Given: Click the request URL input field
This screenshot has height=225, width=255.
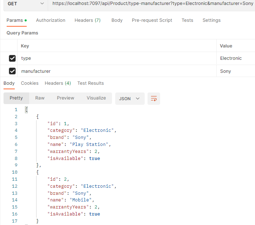Looking at the screenshot, I should pos(151,4).
